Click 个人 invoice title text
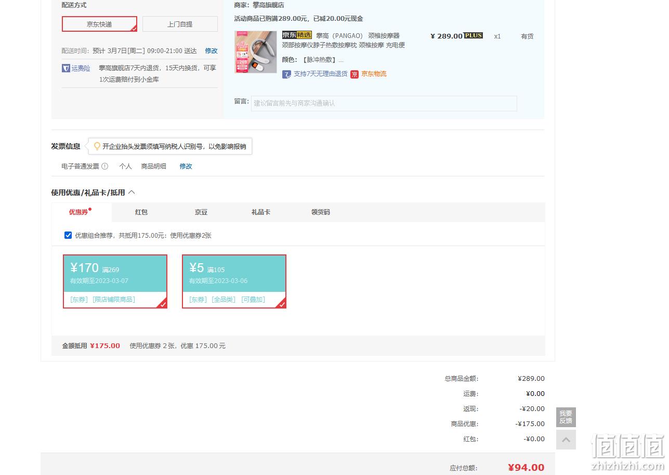The height and width of the screenshot is (475, 669). coord(125,166)
